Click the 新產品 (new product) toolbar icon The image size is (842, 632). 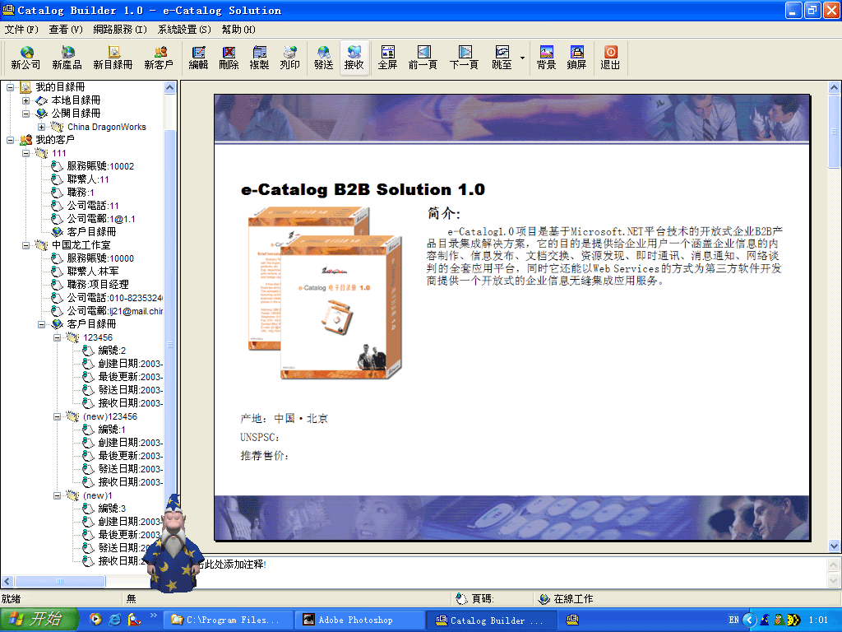coord(67,58)
